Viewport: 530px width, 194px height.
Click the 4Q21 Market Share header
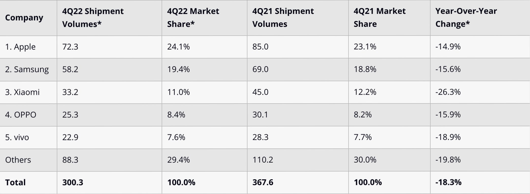[379, 17]
